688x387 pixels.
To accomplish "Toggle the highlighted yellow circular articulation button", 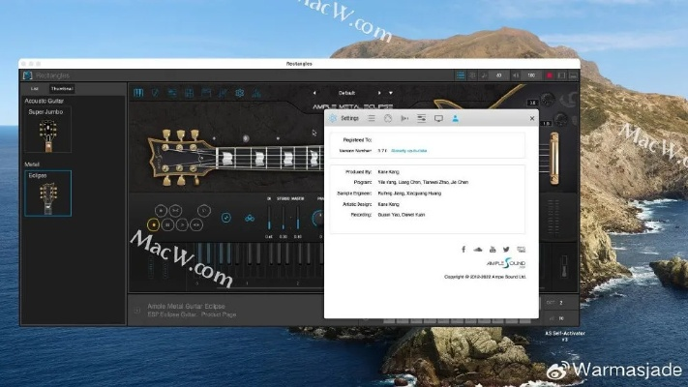I will tap(155, 224).
